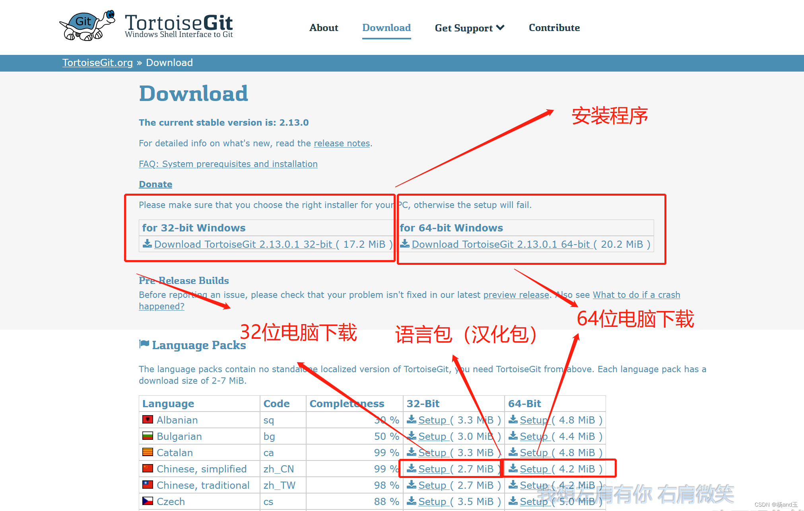804x511 pixels.
Task: Click the TortoiseGit turtle logo
Action: tap(87, 25)
